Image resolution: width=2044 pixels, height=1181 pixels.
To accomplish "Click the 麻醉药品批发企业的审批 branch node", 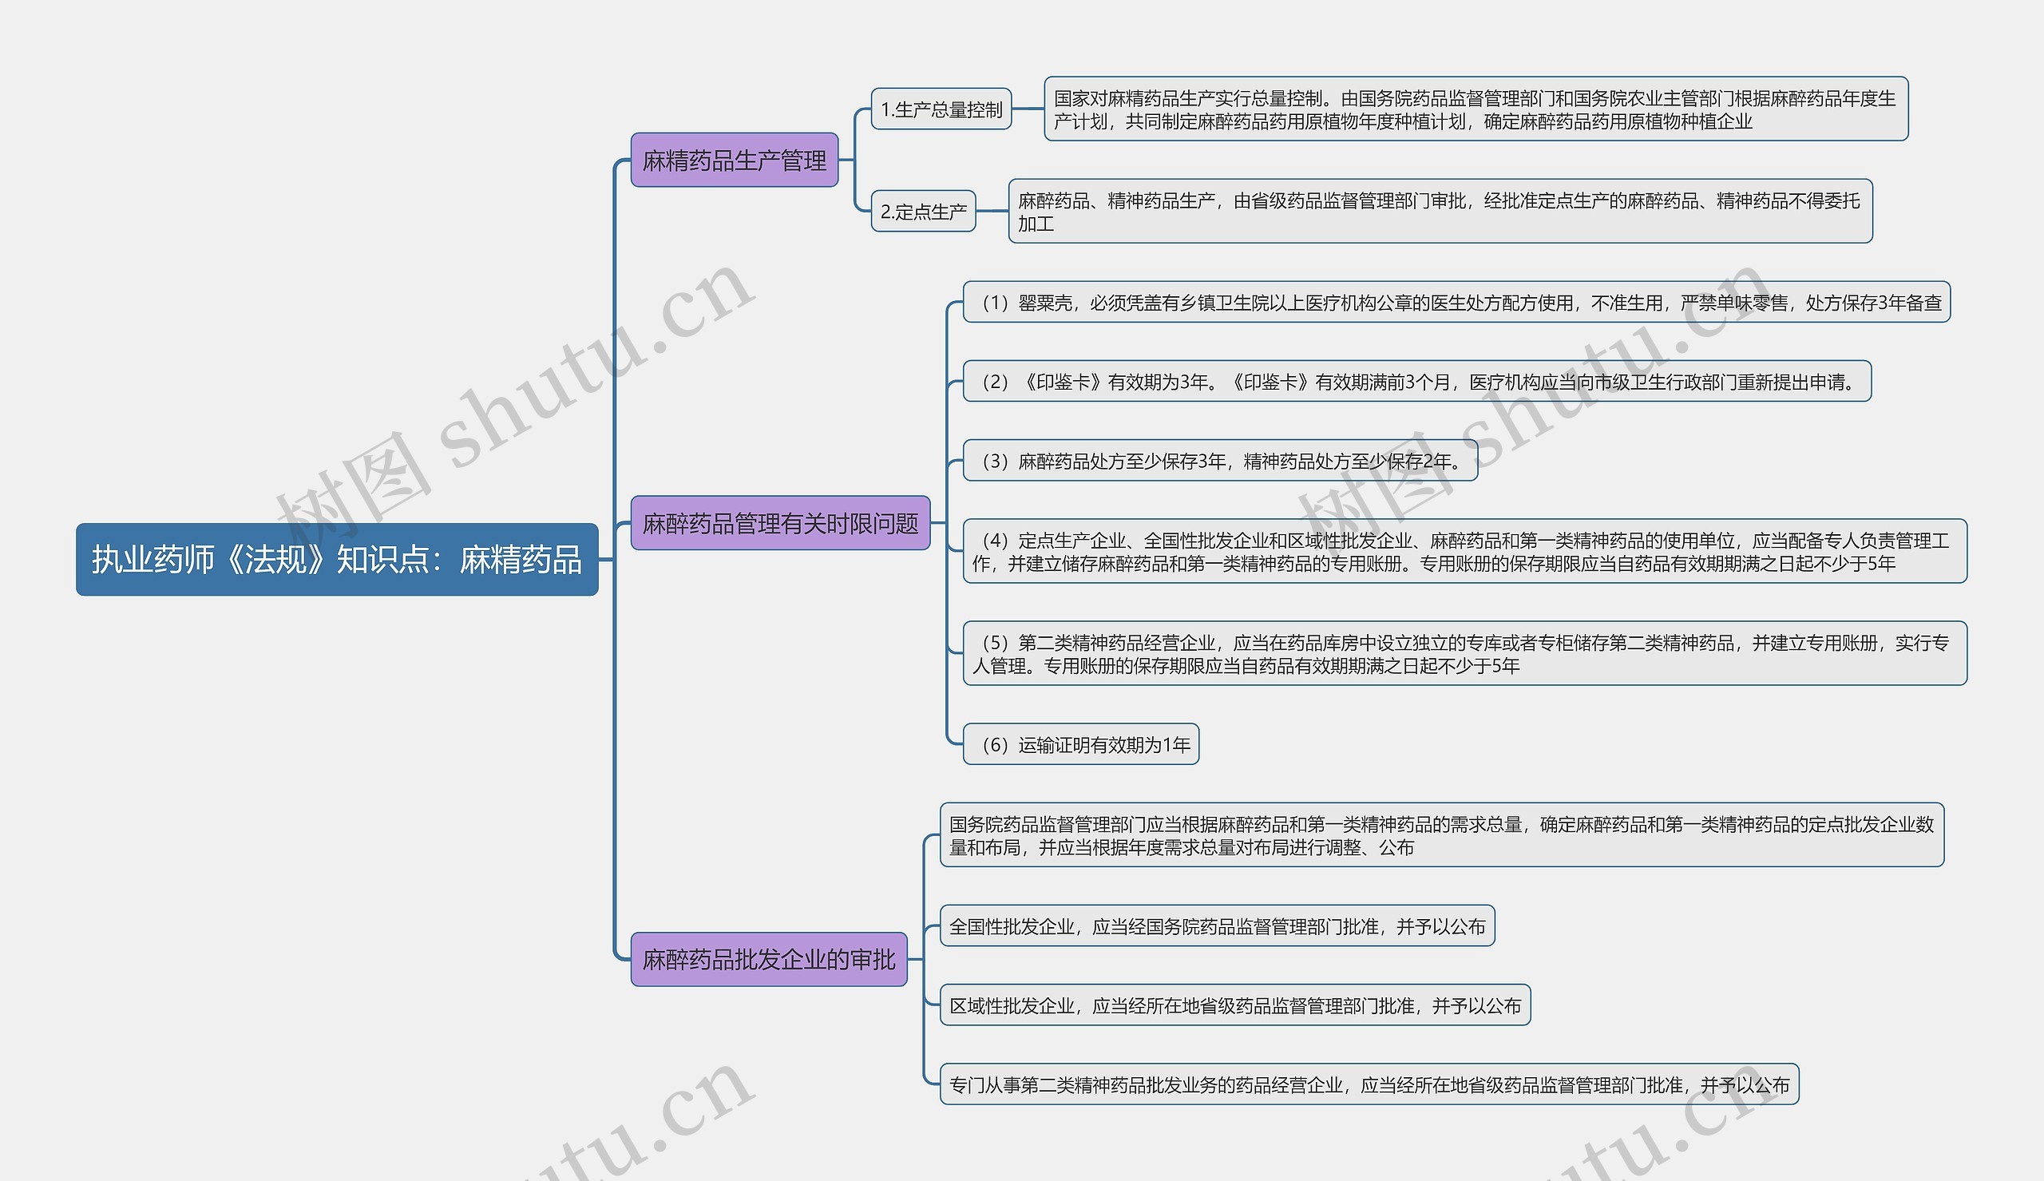I will point(768,960).
